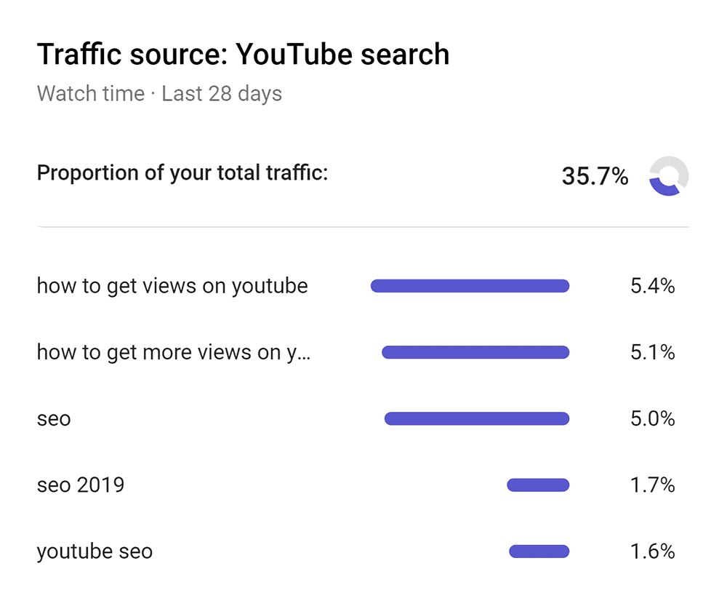Click the 'Watch time · Last 28 days' subtitle
Image resolution: width=727 pixels, height=609 pixels.
click(159, 94)
